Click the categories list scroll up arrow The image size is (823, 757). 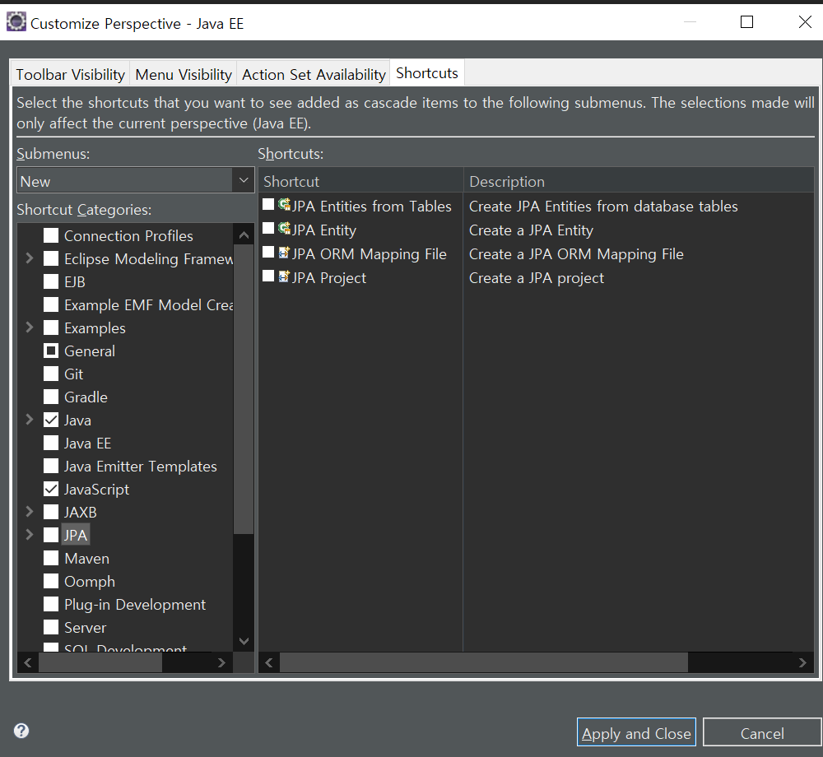click(244, 235)
